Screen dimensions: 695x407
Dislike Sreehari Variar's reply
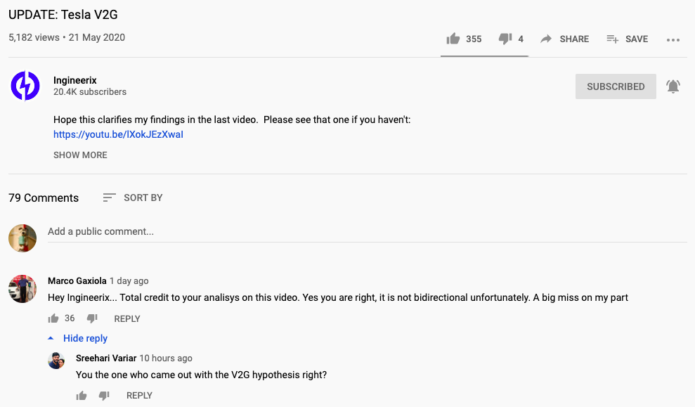click(104, 396)
